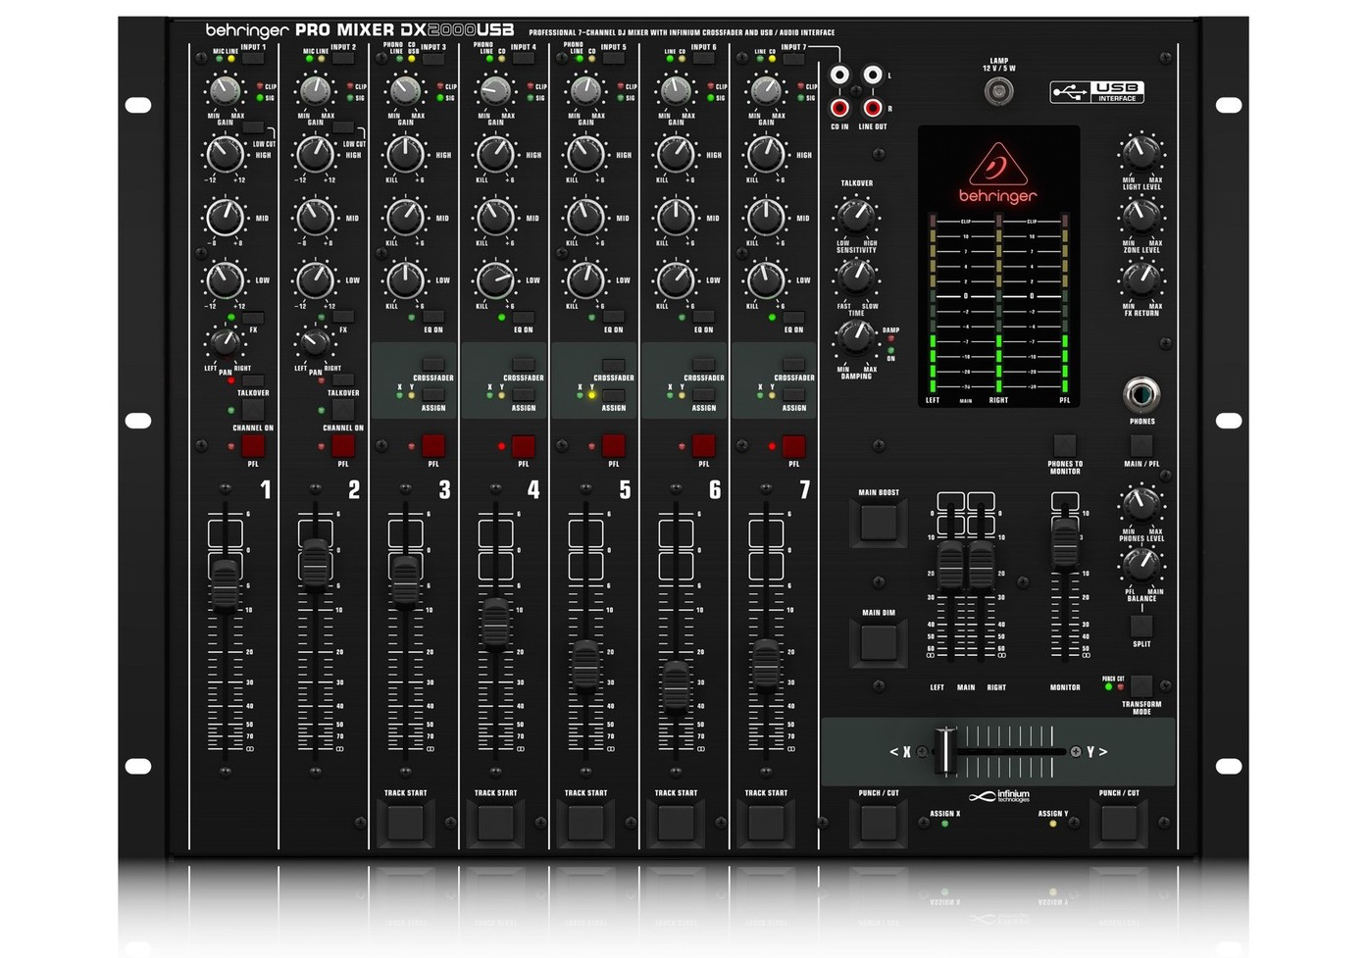Click the channel 2 PAN knob

coord(315,342)
